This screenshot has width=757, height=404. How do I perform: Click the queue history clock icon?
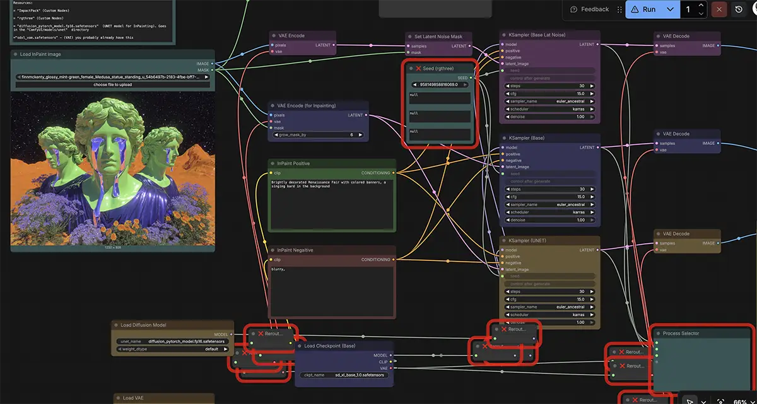(x=739, y=9)
